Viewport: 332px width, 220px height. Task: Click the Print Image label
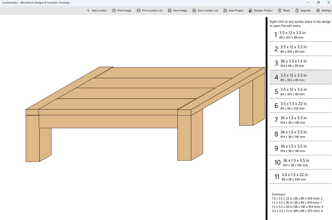pos(124,10)
